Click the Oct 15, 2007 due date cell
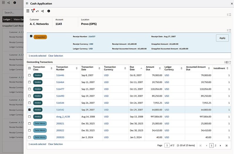Image resolution: width=234 pixels, height=154 pixels. (136, 89)
